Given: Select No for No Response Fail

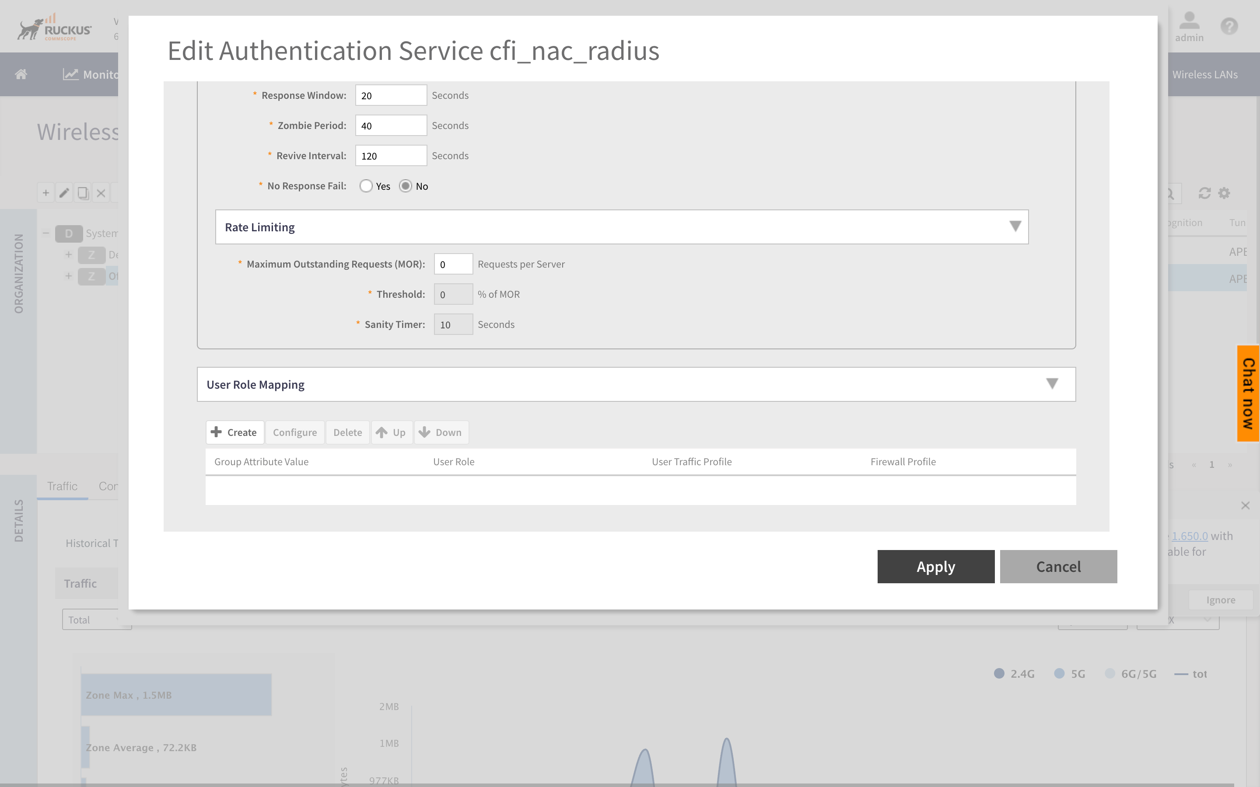Looking at the screenshot, I should [406, 186].
